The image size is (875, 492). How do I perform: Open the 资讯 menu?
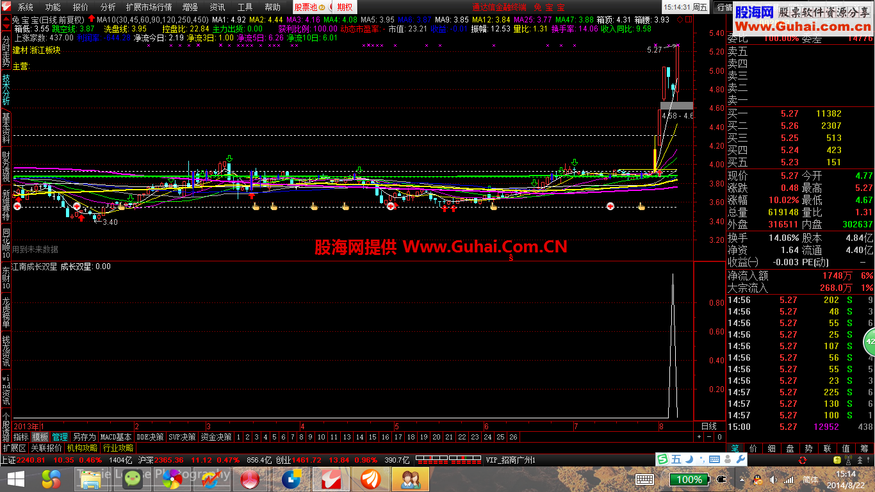(218, 7)
